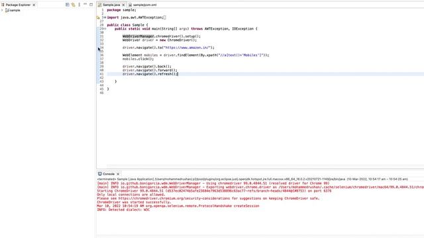This screenshot has width=424, height=238.
Task: Place cursor on driver.navigate().refresh() line
Action: click(150, 74)
